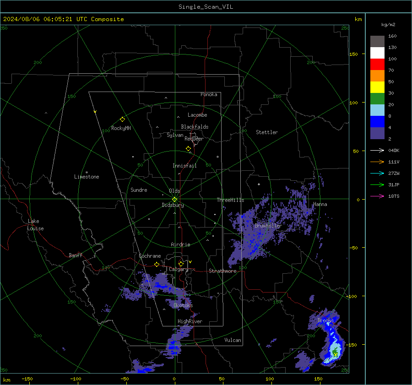Select the gray 160 kg/m2 color swatch
The height and width of the screenshot is (385, 412).
[x=377, y=41]
